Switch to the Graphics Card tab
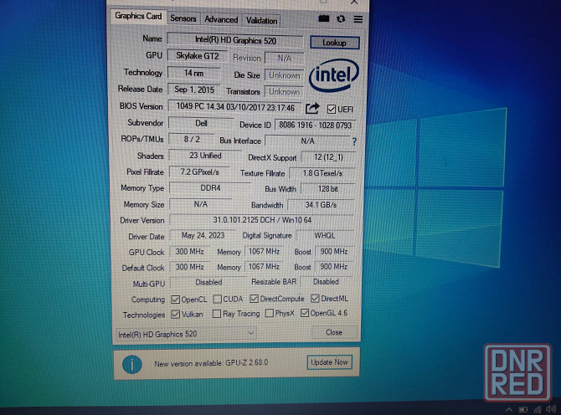This screenshot has height=415, width=561. 138,16
